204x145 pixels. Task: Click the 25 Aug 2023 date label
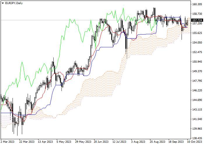[x=158, y=142]
